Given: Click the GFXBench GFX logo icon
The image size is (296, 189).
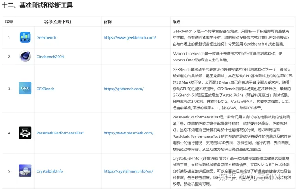Looking at the screenshot, I should 25,88.
